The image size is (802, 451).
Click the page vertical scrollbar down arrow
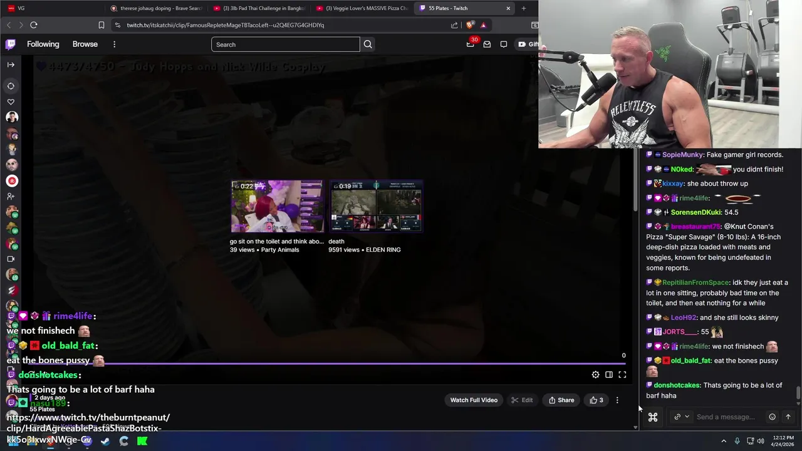635,427
